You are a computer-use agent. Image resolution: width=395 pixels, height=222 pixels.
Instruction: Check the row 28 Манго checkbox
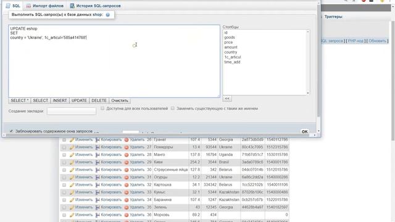coord(64,155)
